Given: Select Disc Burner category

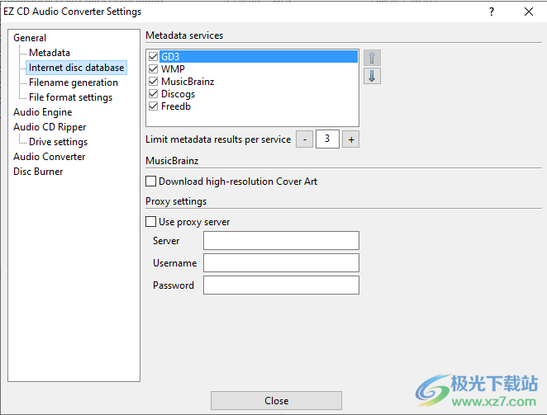Looking at the screenshot, I should coord(38,172).
